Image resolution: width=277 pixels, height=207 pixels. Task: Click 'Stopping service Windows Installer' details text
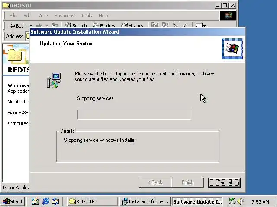tap(100, 140)
